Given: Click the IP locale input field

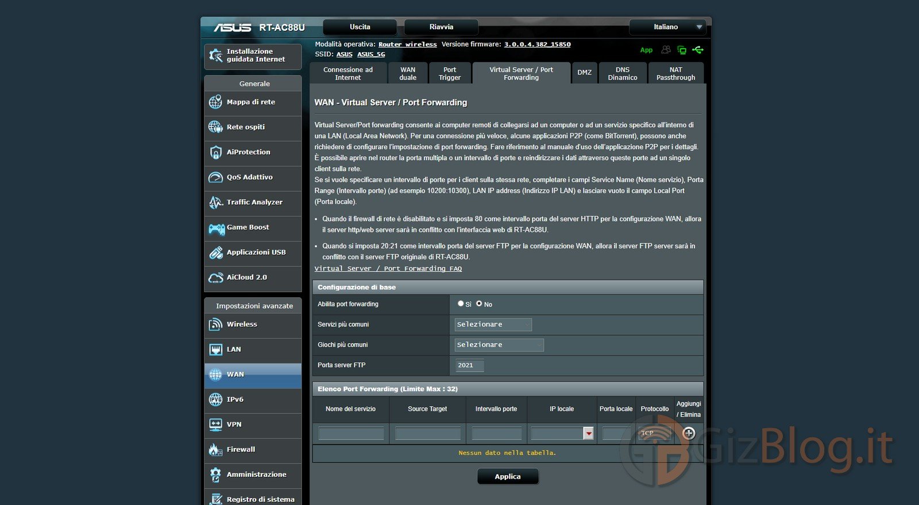Looking at the screenshot, I should [x=557, y=433].
